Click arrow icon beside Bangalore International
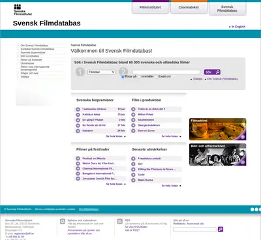This screenshot has height=240, width=261. (x=78, y=173)
